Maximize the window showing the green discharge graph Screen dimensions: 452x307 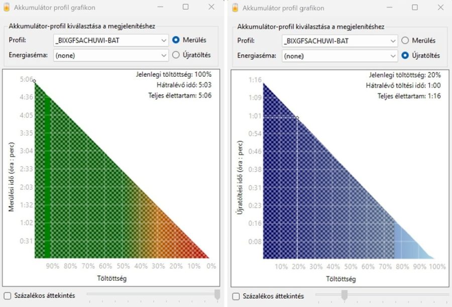coord(186,8)
